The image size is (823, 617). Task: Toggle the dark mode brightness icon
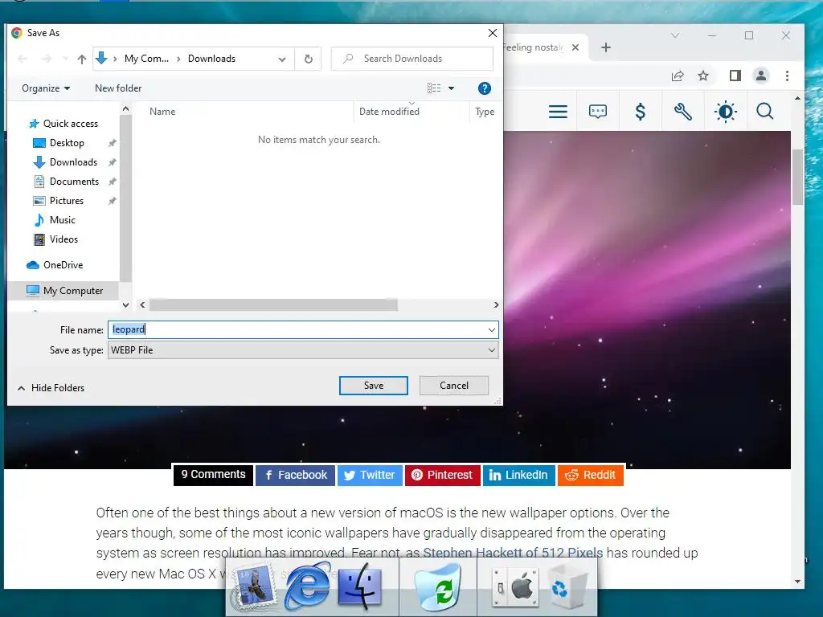[x=726, y=111]
